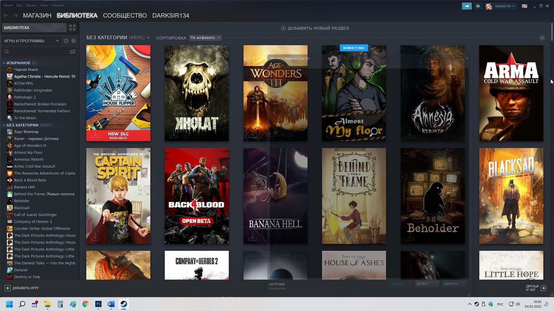The width and height of the screenshot is (554, 311).
Task: Click the add new section plus icon
Action: click(x=283, y=28)
